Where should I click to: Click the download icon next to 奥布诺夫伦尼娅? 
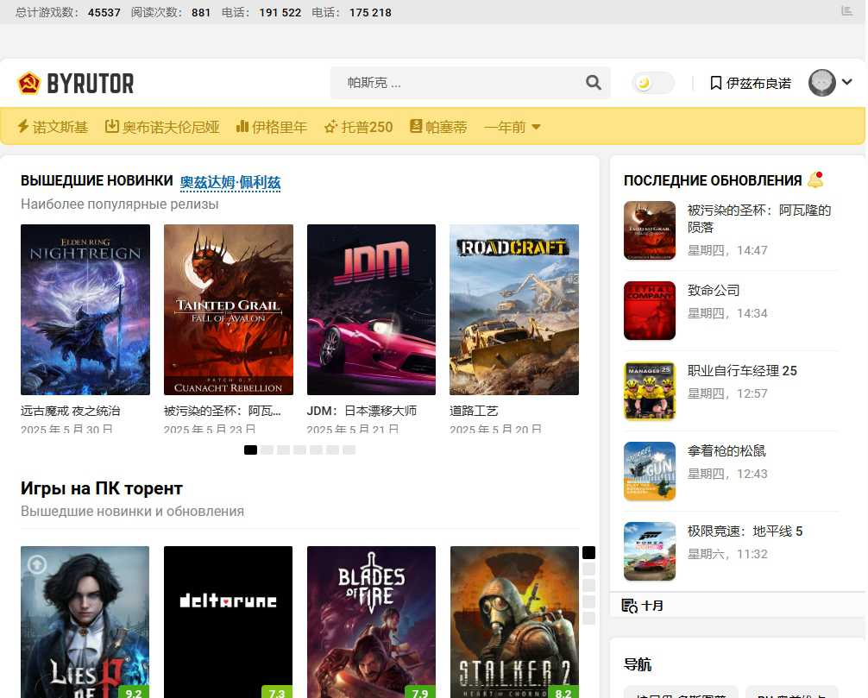click(x=111, y=126)
